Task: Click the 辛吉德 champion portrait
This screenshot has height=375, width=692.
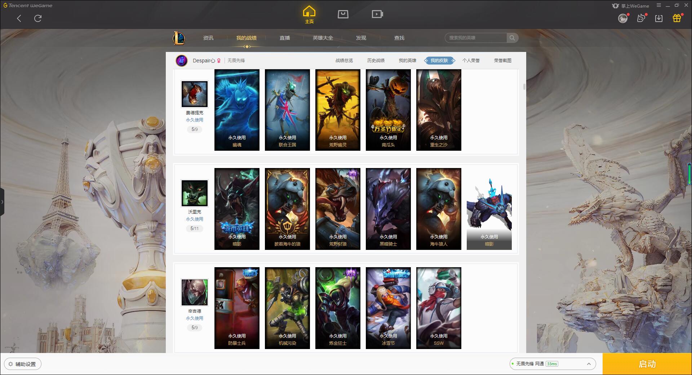Action: pos(195,292)
